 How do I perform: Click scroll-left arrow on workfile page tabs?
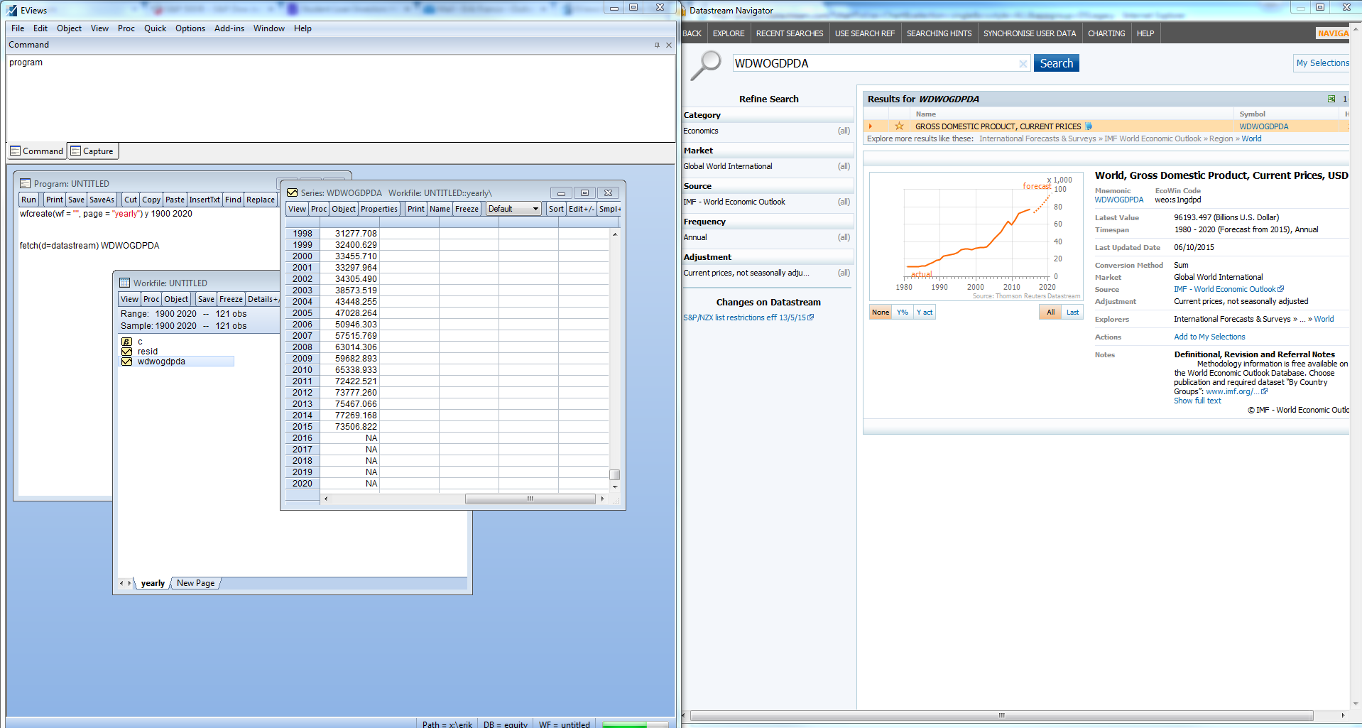(x=121, y=583)
